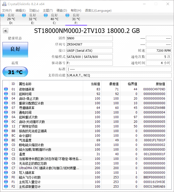Viewport: 174px width, 192px height.
Task: Open the 功能(u) menu
Action: point(34,11)
